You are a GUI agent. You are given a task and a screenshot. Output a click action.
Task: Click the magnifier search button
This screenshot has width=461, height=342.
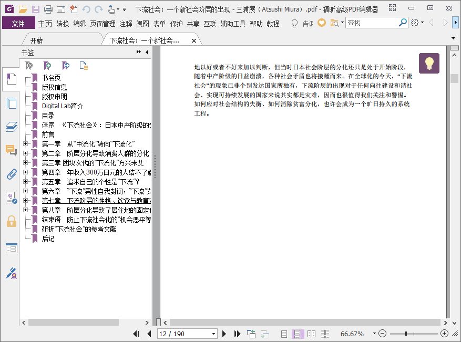(x=403, y=23)
